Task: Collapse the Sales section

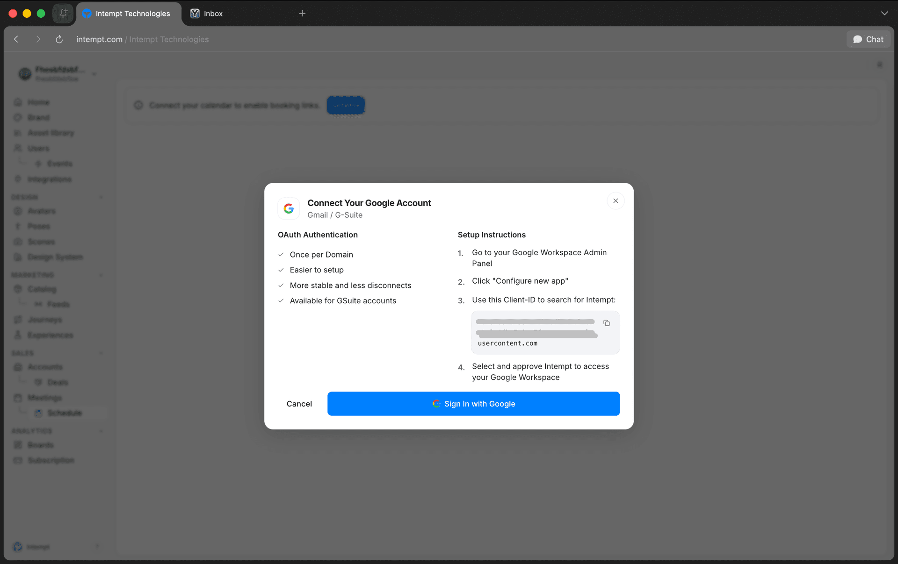Action: click(101, 353)
